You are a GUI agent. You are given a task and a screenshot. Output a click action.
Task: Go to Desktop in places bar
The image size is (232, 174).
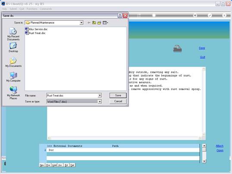(13, 47)
